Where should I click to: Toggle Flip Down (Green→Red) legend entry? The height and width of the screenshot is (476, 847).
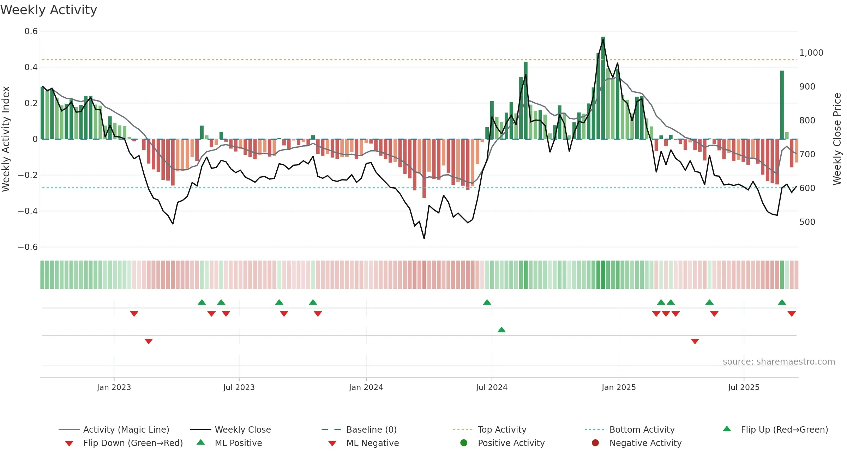pos(124,443)
